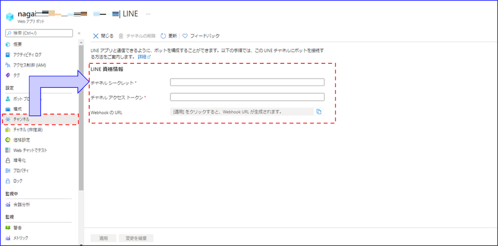Select チャンネル in the sidebar
498x246 pixels.
pyautogui.click(x=40, y=120)
